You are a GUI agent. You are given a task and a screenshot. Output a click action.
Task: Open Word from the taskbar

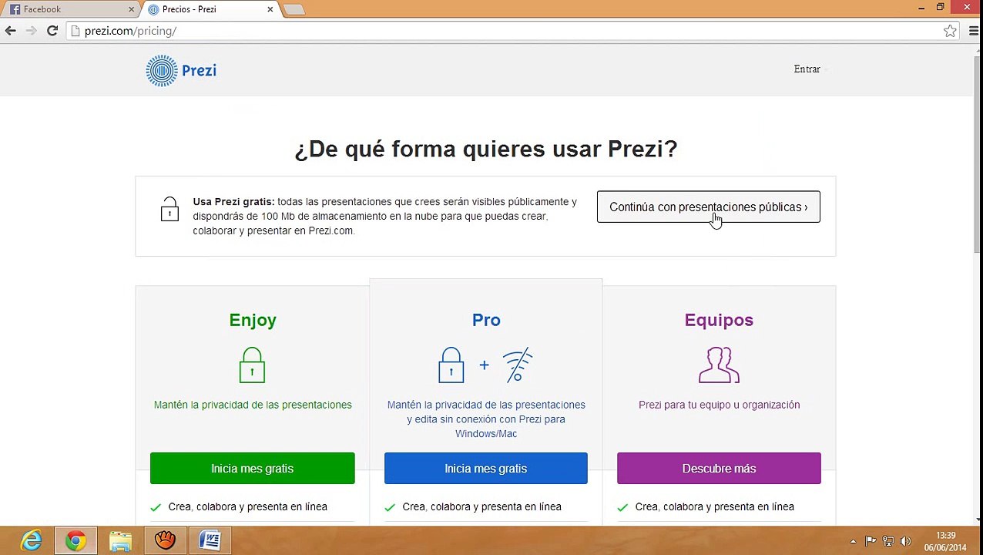tap(210, 540)
